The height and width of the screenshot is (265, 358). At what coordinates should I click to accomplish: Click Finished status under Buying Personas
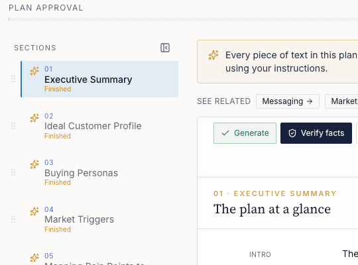58,182
